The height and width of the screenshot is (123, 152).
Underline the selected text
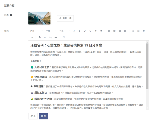coord(90,31)
